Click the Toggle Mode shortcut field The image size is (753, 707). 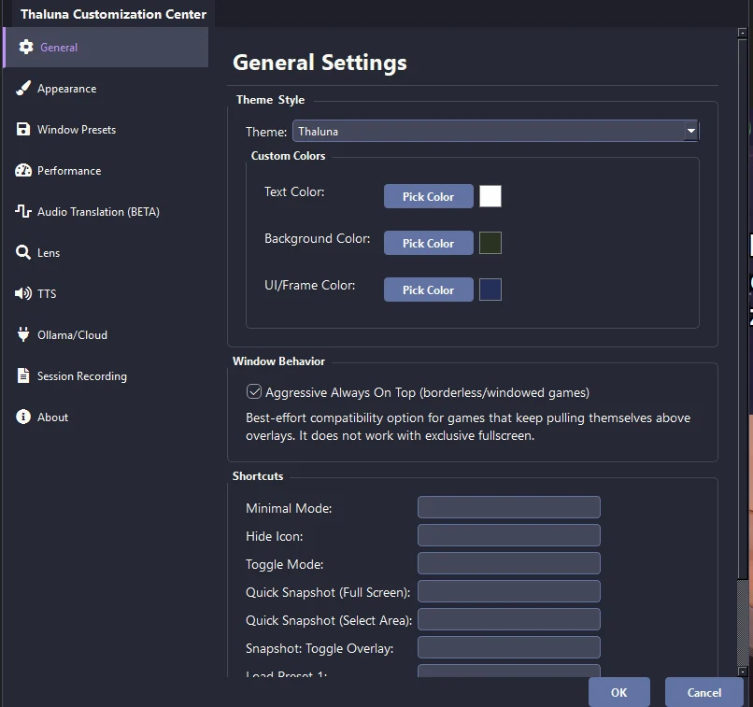click(x=509, y=563)
